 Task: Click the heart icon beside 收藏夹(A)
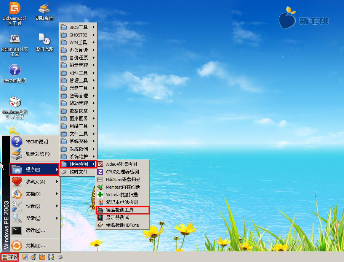[x=17, y=182]
